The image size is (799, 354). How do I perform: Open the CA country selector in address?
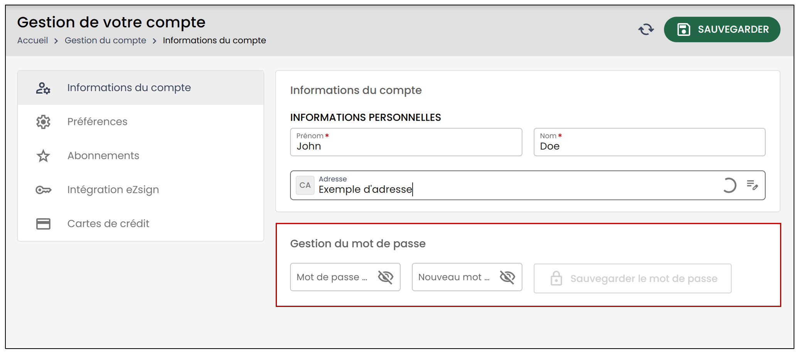305,185
